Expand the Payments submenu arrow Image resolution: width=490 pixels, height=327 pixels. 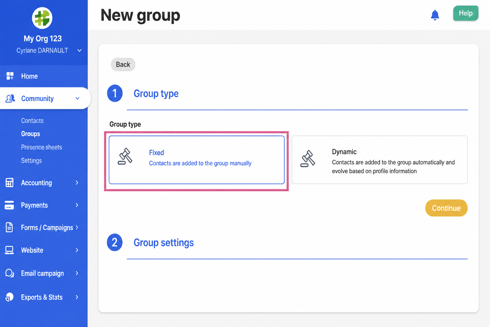tap(77, 205)
